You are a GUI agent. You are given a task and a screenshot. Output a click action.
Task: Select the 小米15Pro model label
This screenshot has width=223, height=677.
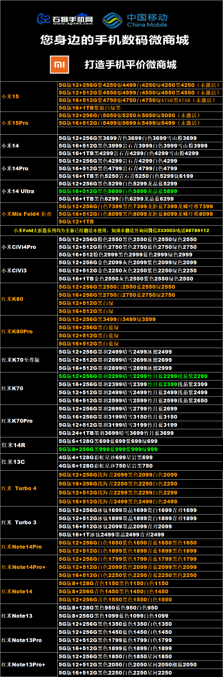pyautogui.click(x=15, y=123)
